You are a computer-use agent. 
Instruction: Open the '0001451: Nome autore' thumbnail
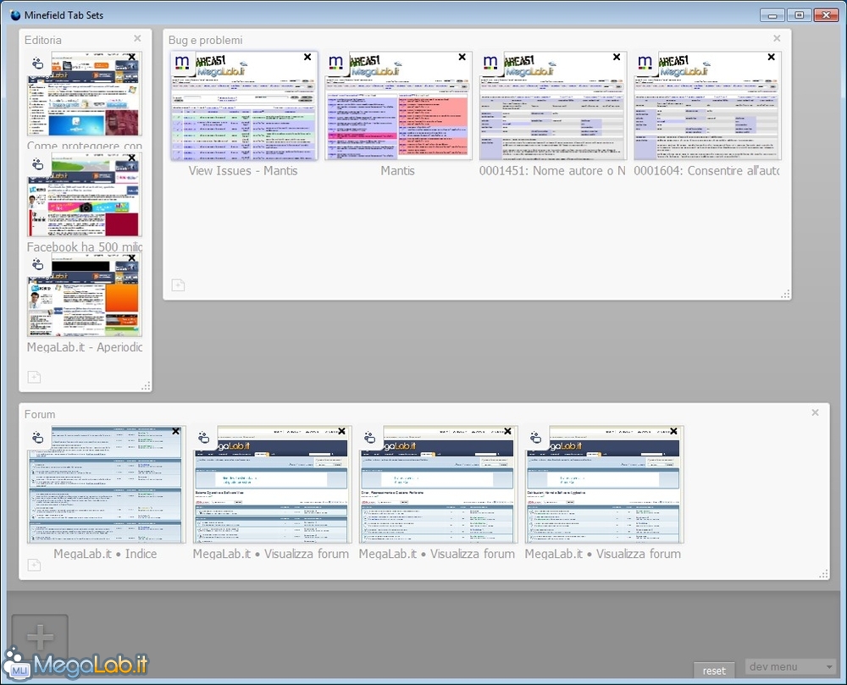[552, 106]
